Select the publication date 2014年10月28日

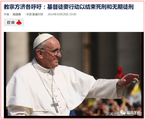tap(58, 14)
